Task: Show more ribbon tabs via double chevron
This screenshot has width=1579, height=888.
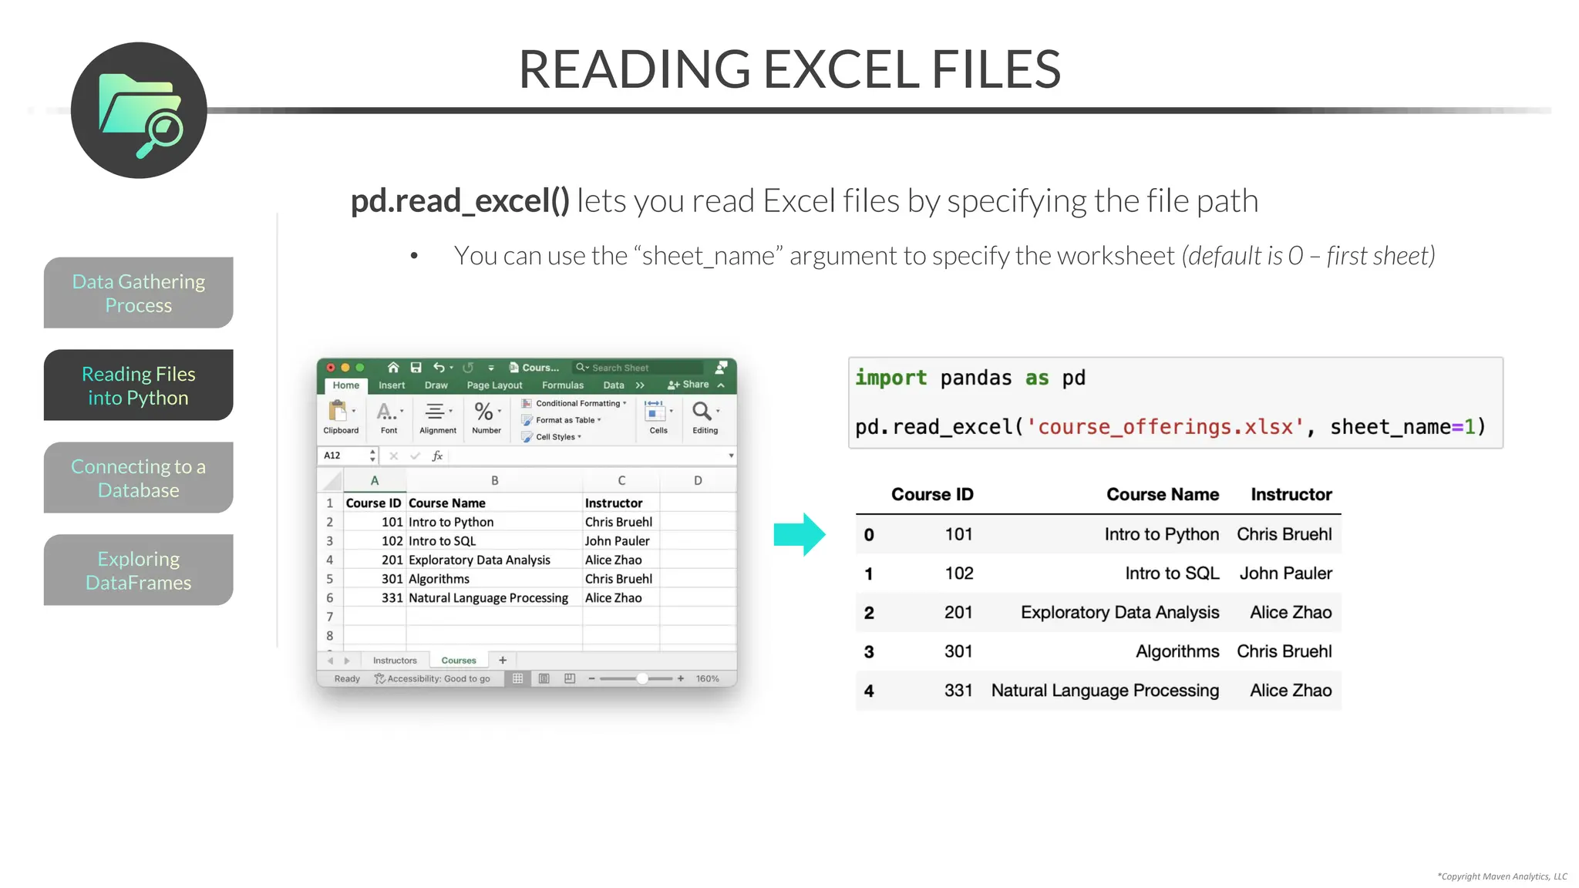Action: [640, 385]
